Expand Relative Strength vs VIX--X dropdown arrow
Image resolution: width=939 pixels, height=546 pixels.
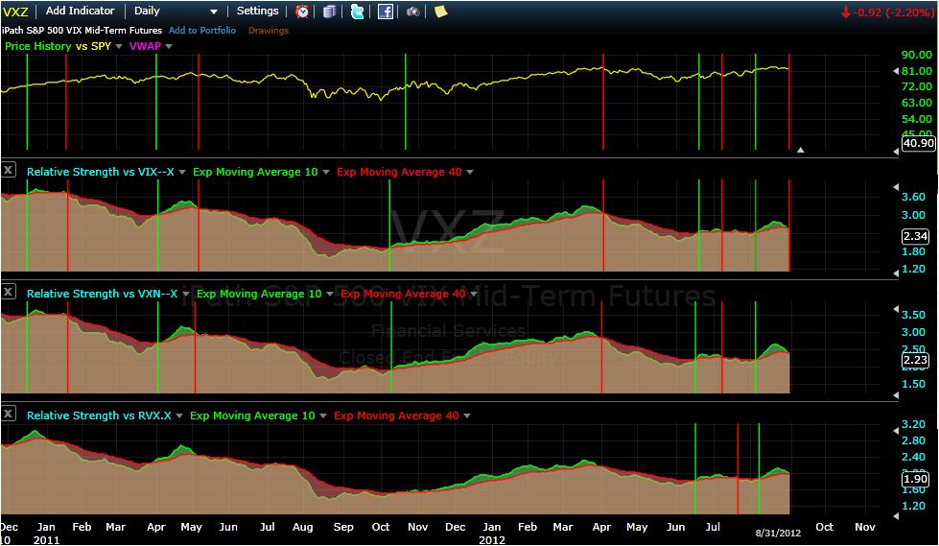[x=182, y=173]
